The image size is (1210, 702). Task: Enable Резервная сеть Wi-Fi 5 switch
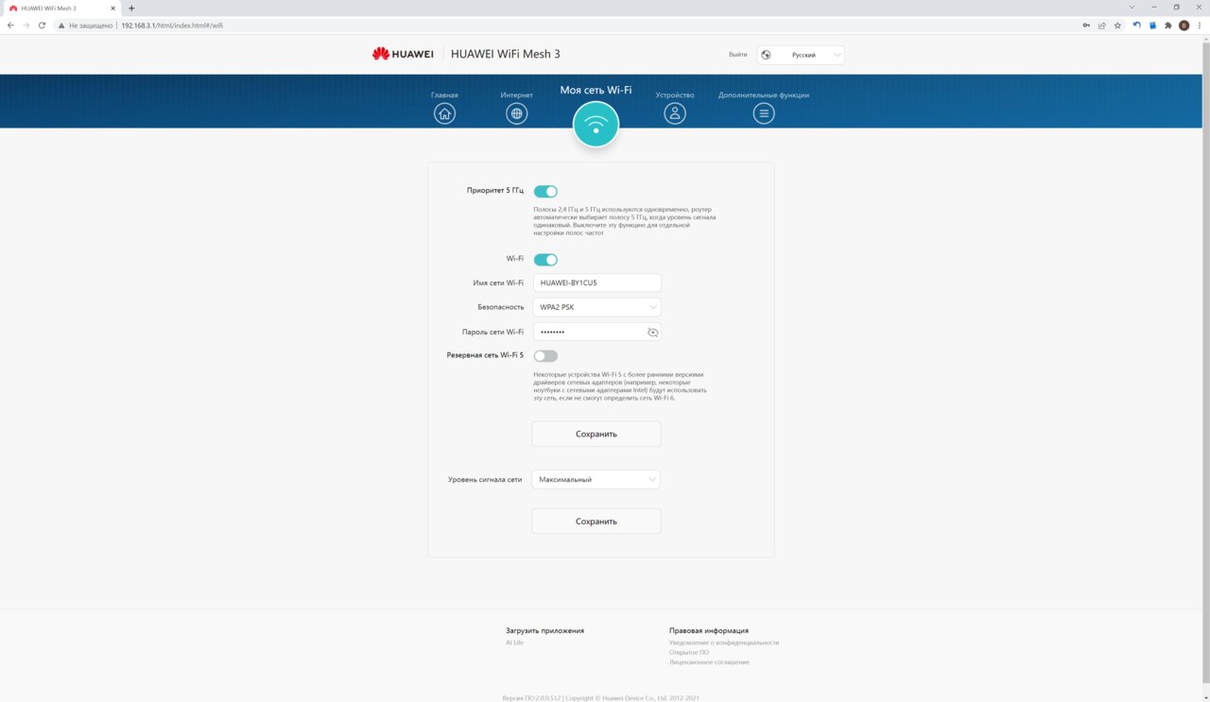click(545, 356)
